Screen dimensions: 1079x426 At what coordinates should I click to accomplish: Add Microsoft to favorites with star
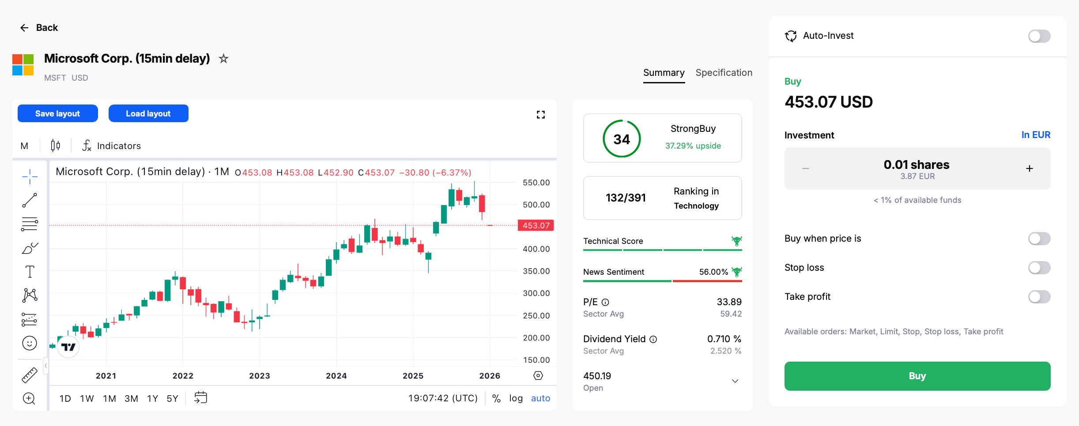(224, 59)
